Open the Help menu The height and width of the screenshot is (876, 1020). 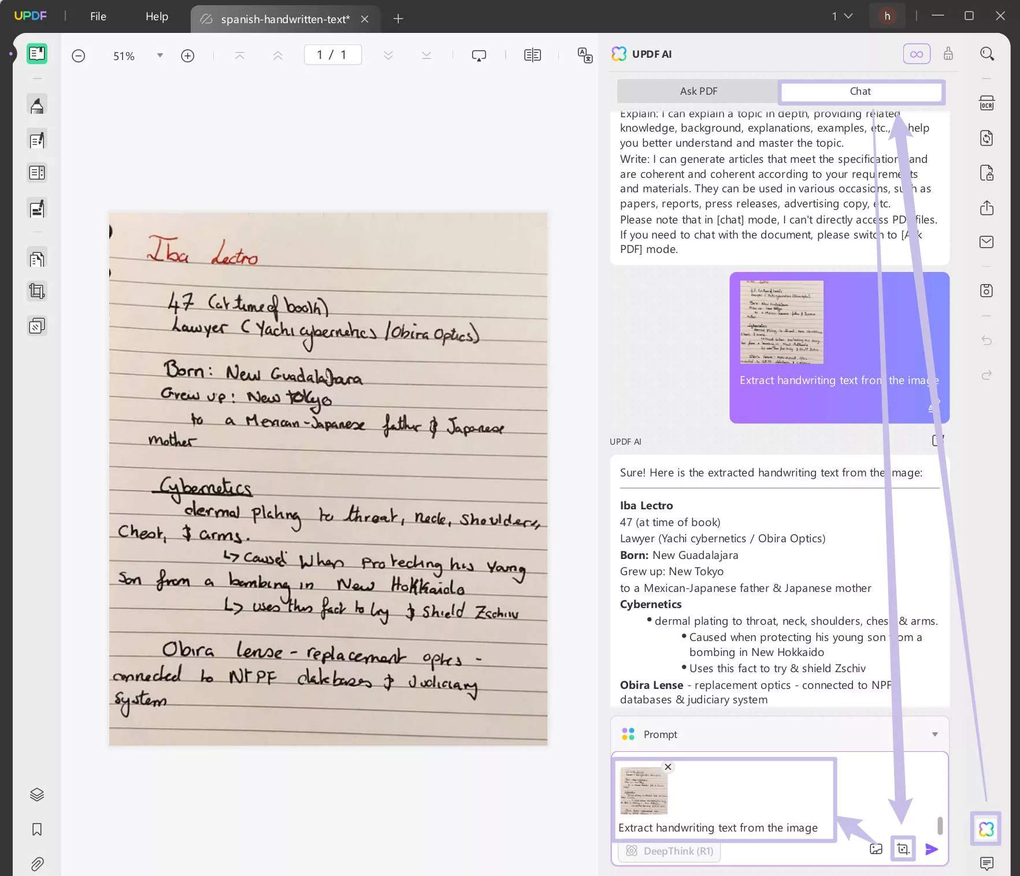coord(157,16)
